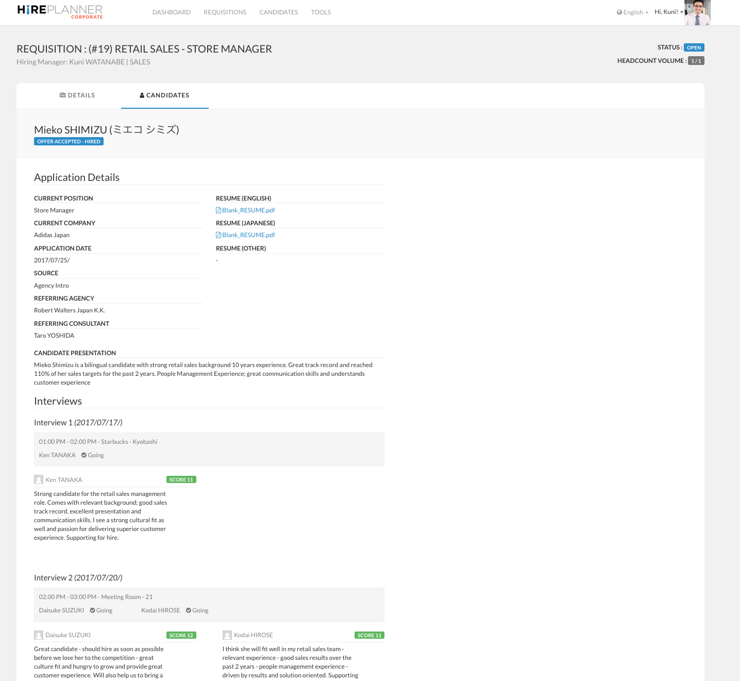Open the Tools navigation menu

321,12
